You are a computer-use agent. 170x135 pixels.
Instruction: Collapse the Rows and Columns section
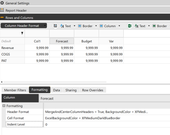2,18
